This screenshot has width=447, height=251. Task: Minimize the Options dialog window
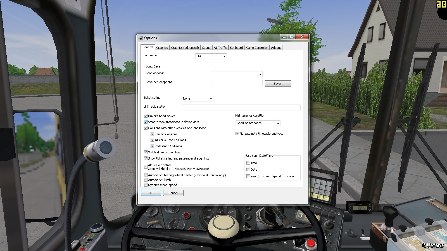[x=284, y=37]
